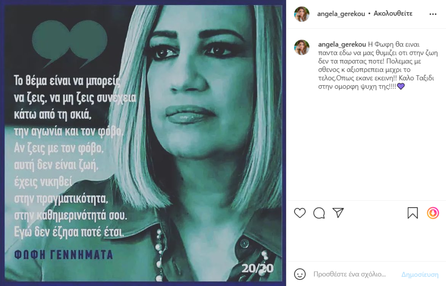Viewport: 446px width, 286px height.
Task: Click the header profile avatar
Action: [x=301, y=14]
